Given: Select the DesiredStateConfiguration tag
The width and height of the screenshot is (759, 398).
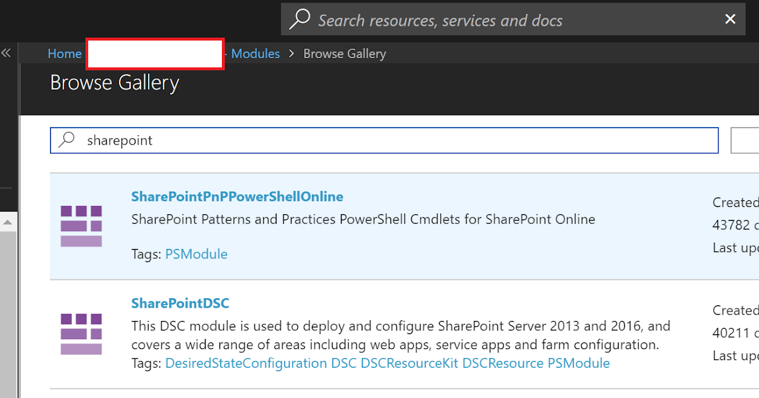Looking at the screenshot, I should [x=246, y=363].
